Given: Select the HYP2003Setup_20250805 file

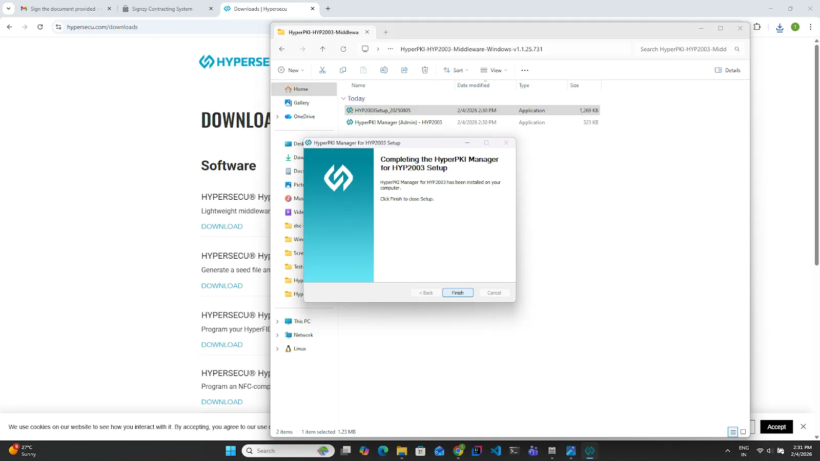Looking at the screenshot, I should (x=472, y=110).
